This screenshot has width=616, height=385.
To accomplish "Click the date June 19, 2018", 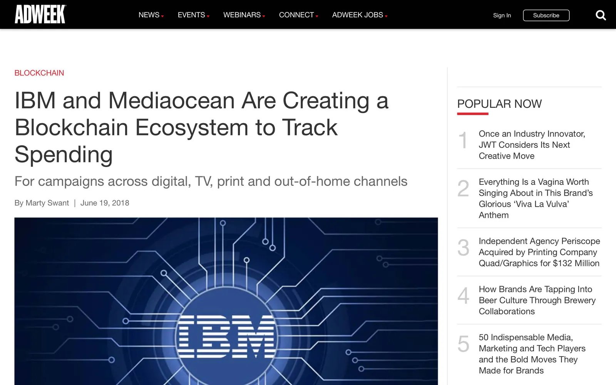I will (x=105, y=203).
